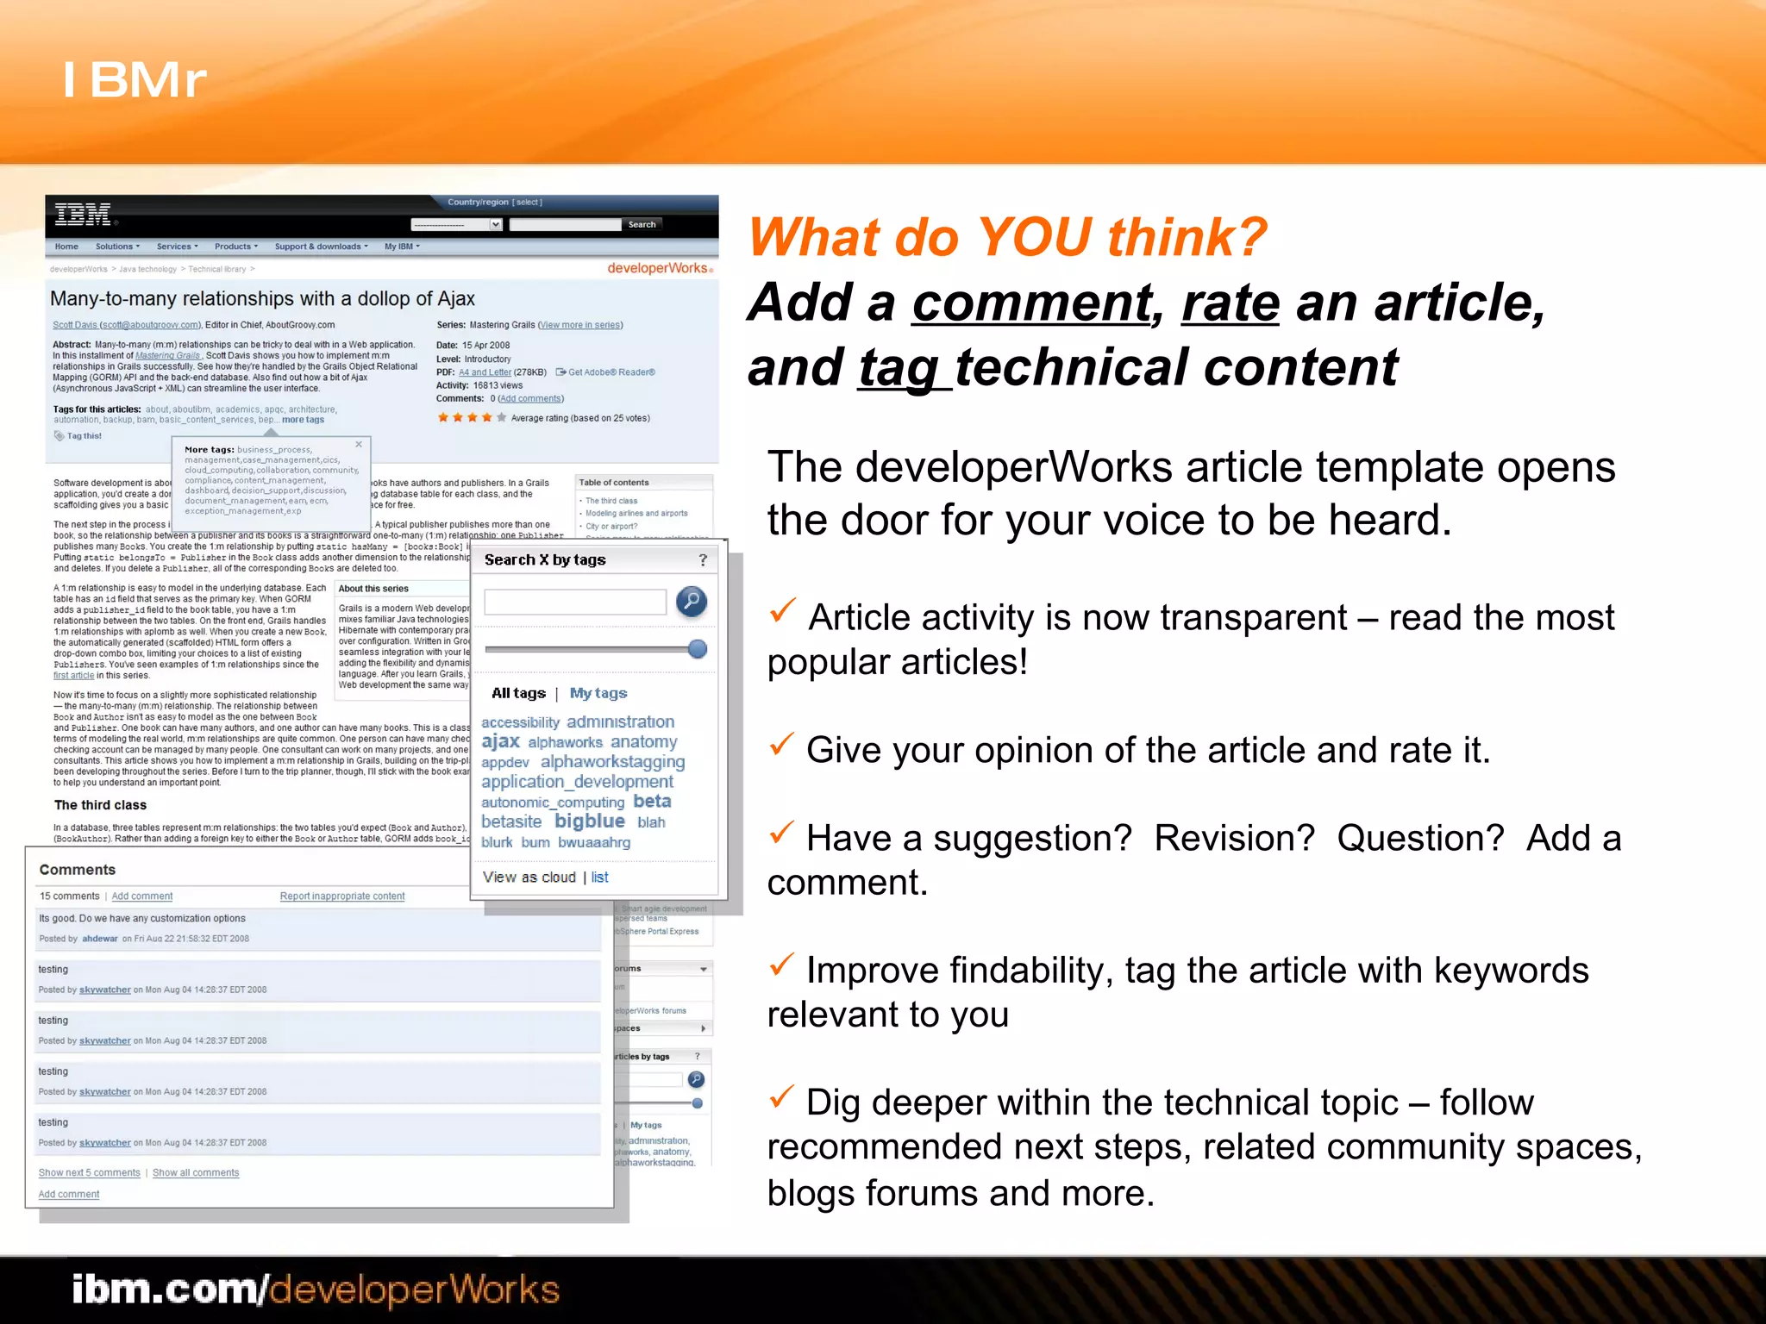Open the Products menu
The image size is (1766, 1324).
click(x=236, y=247)
